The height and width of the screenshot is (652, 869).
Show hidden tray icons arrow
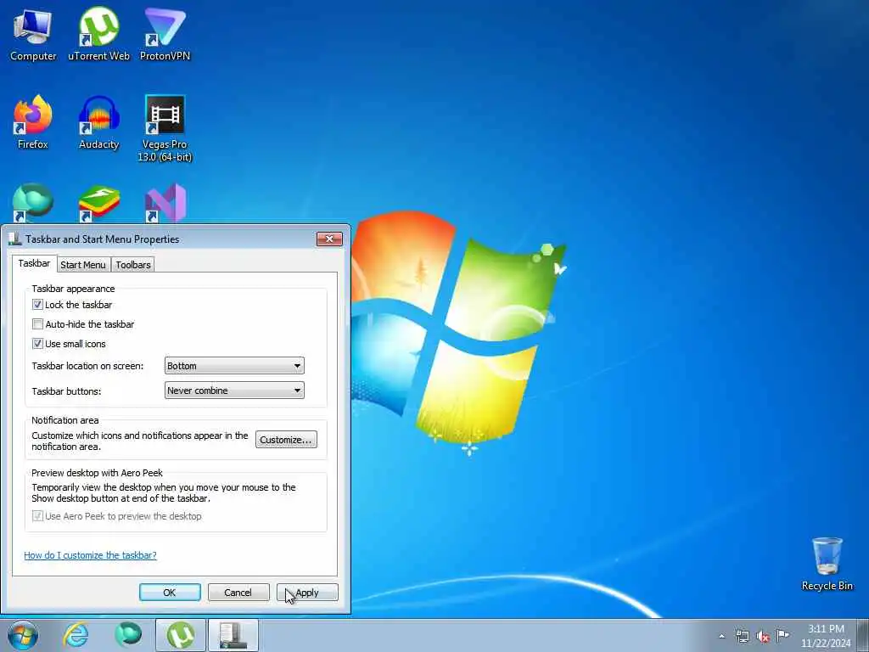(x=721, y=636)
